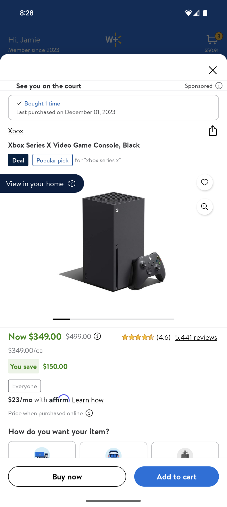Open Affirm Learn how link

(88, 400)
